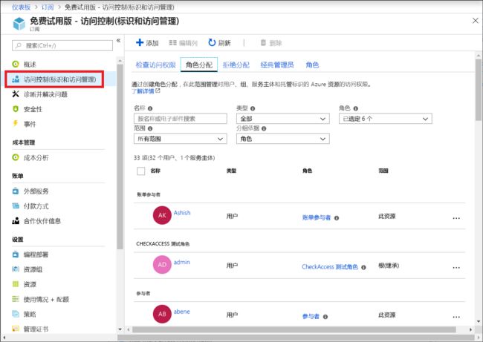Click the AK avatar for Ashish
This screenshot has height=342, width=483.
coord(162,215)
